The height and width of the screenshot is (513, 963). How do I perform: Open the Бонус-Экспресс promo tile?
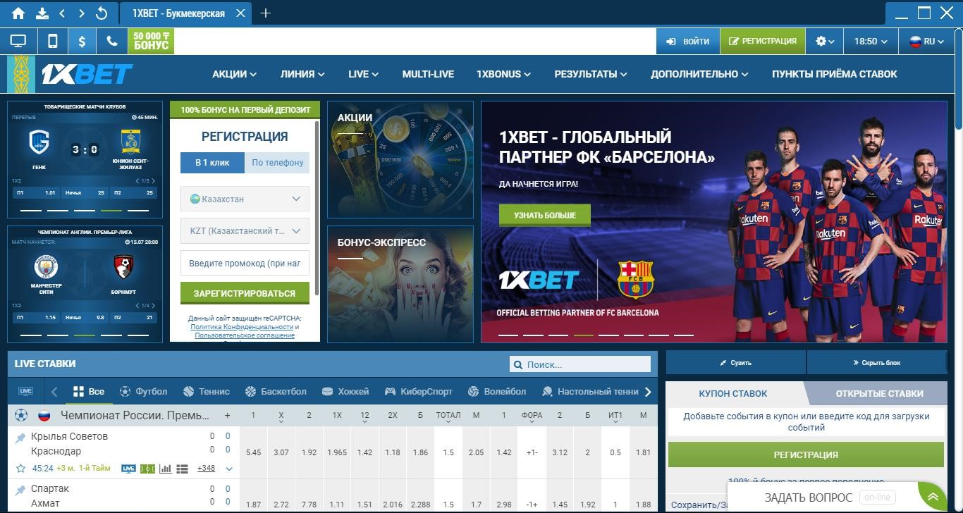pos(400,284)
